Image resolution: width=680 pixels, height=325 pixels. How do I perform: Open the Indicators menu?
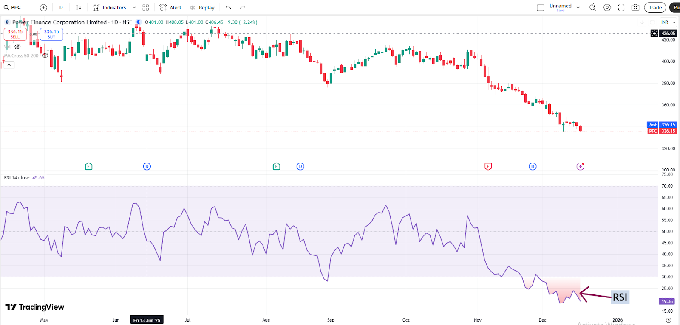110,8
